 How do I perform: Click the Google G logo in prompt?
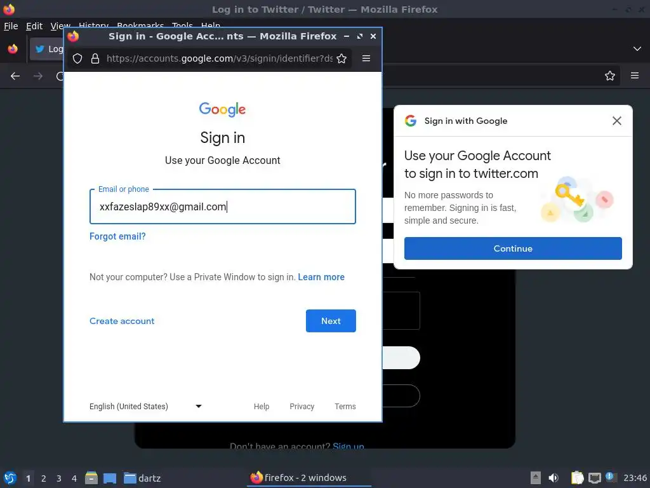point(411,121)
